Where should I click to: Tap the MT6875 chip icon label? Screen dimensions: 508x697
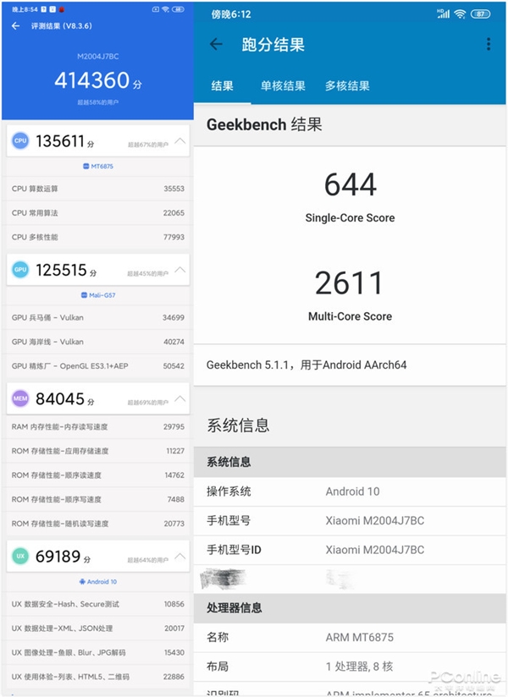coord(98,167)
